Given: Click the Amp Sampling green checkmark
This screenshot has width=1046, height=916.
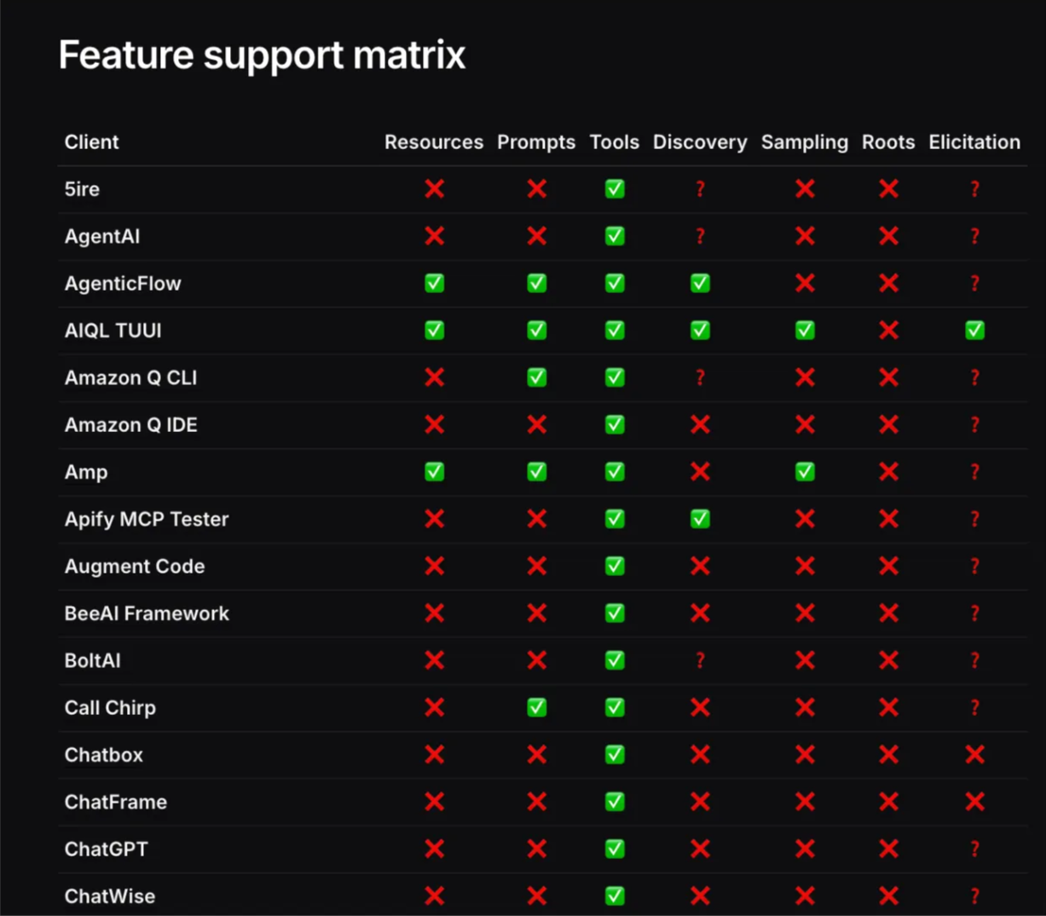Looking at the screenshot, I should tap(805, 472).
